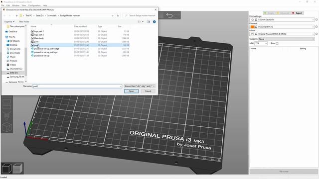
Task: Click New folder in the dialog toolbar
Action: 24,22
